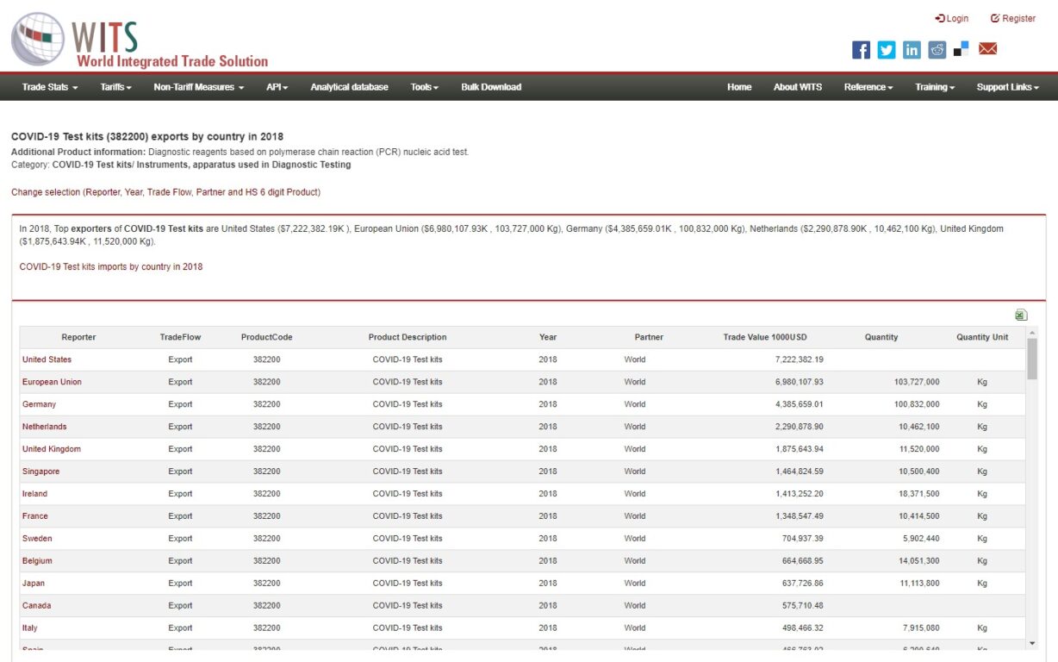Open the United States reporter link

[x=47, y=359]
